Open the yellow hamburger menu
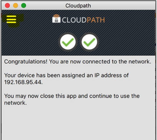Image resolution: width=157 pixels, height=140 pixels. pos(11,19)
